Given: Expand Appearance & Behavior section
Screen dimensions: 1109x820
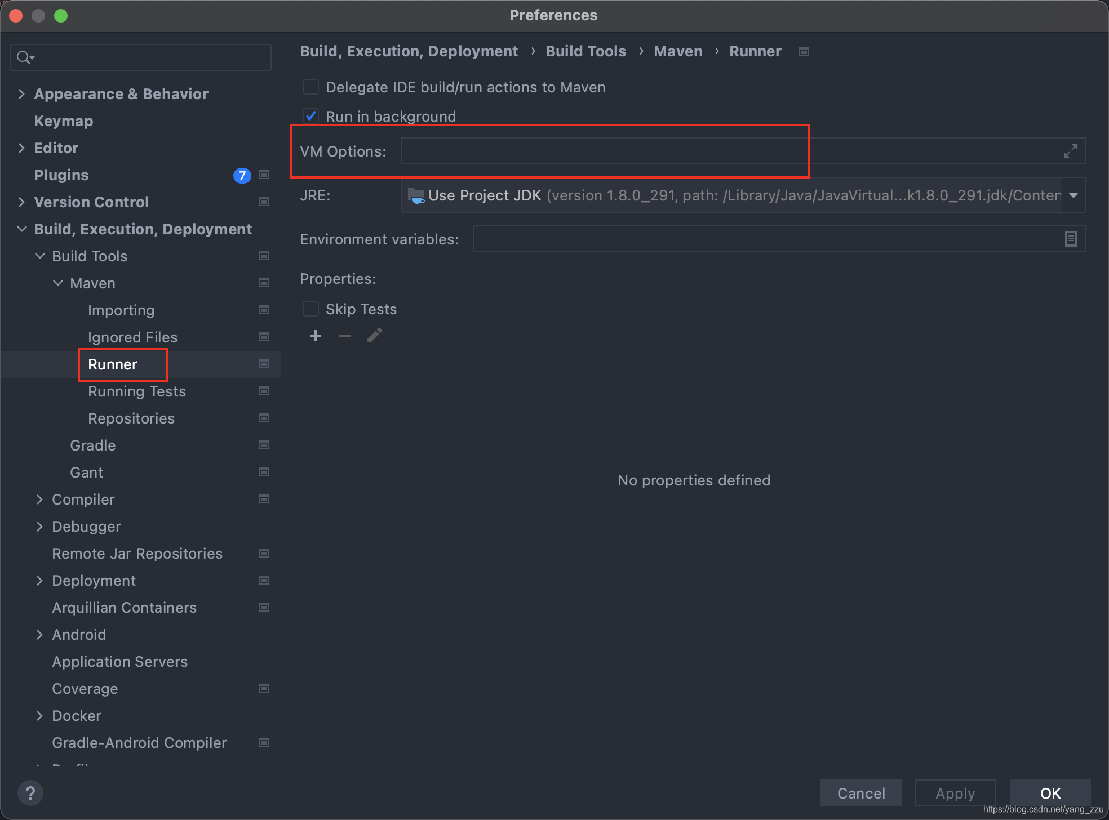Looking at the screenshot, I should tap(21, 94).
